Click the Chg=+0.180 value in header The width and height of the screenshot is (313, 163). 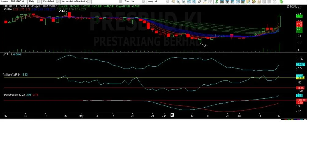(123, 6)
